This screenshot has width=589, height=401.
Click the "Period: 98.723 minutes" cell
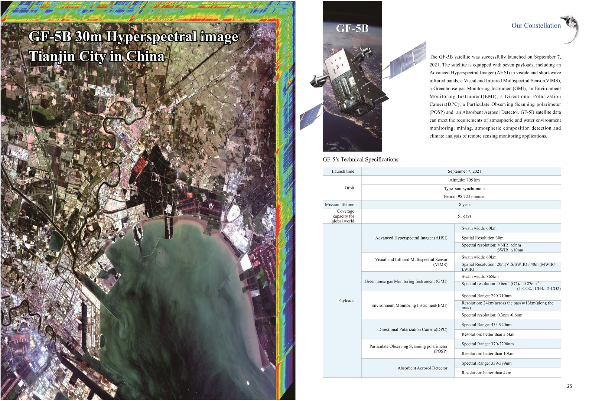[464, 197]
